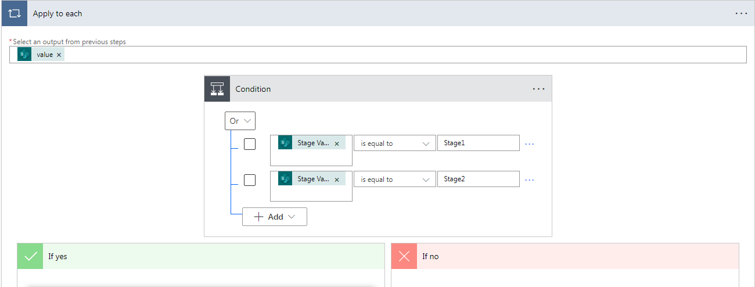Open the row options ellipsis for Stage2
This screenshot has height=287, width=755.
pyautogui.click(x=529, y=180)
